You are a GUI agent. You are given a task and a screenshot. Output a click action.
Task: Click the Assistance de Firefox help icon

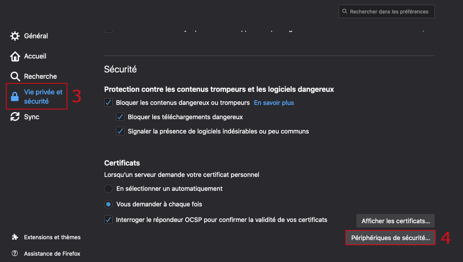[15, 254]
